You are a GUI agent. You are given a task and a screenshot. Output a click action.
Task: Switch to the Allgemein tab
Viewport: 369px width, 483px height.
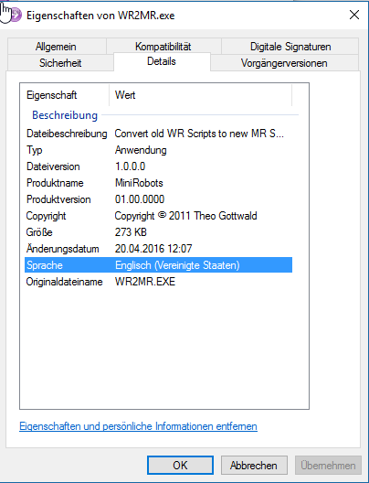point(56,47)
